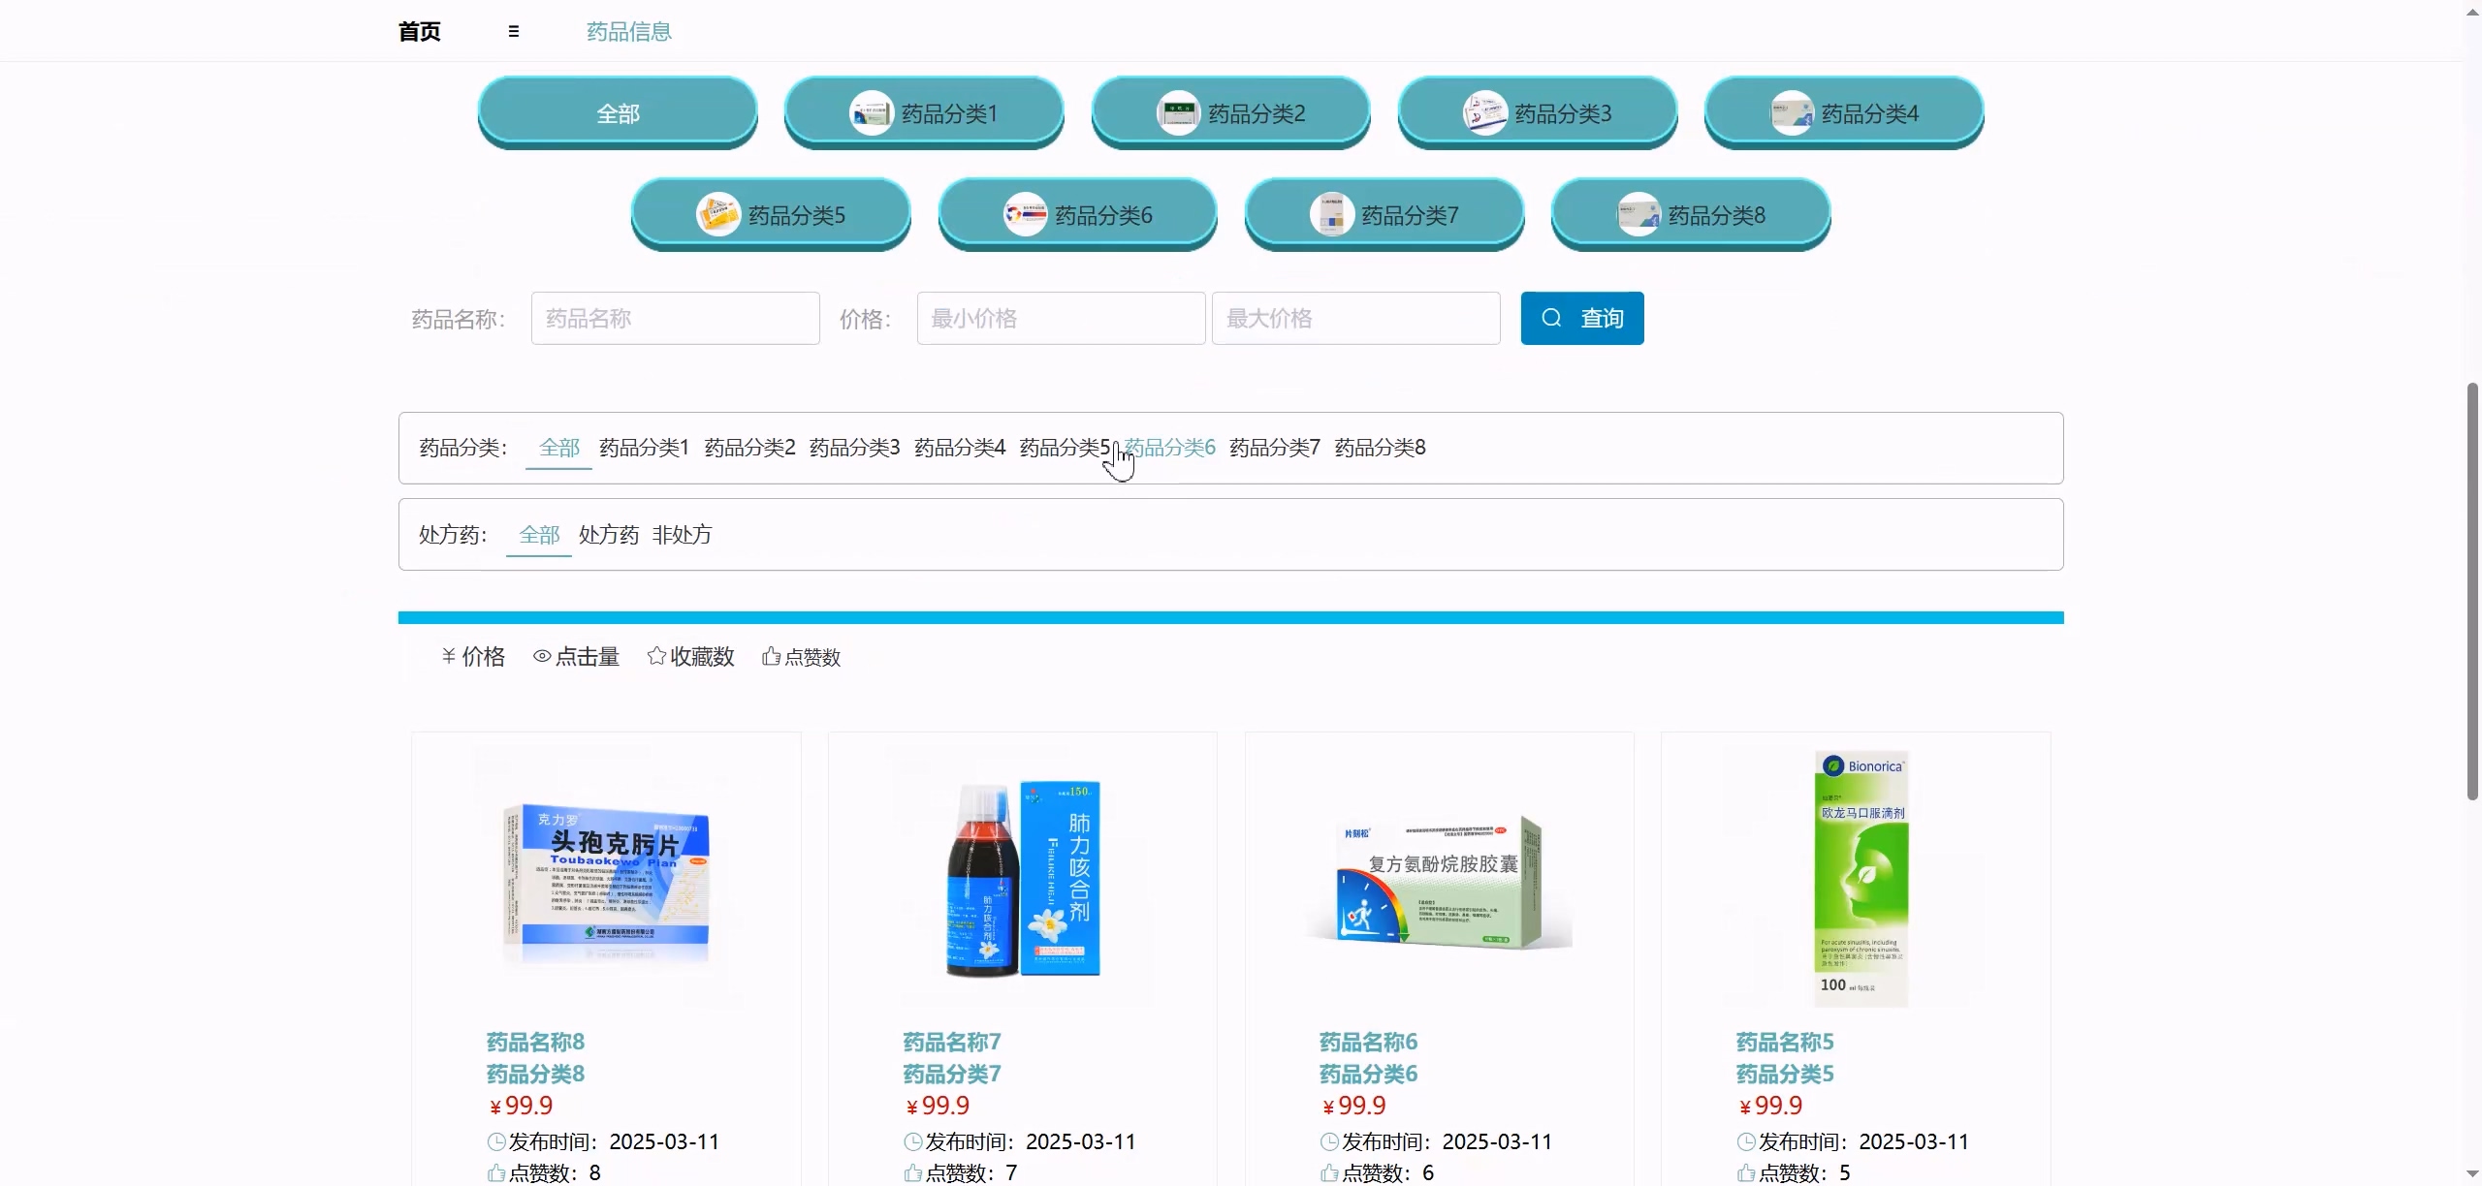Click the 药品分类1 category pill thumbnail

pos(871,113)
